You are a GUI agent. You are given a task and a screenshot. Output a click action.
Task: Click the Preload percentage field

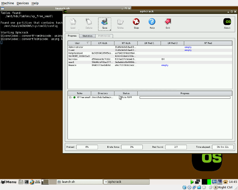tap(87, 147)
